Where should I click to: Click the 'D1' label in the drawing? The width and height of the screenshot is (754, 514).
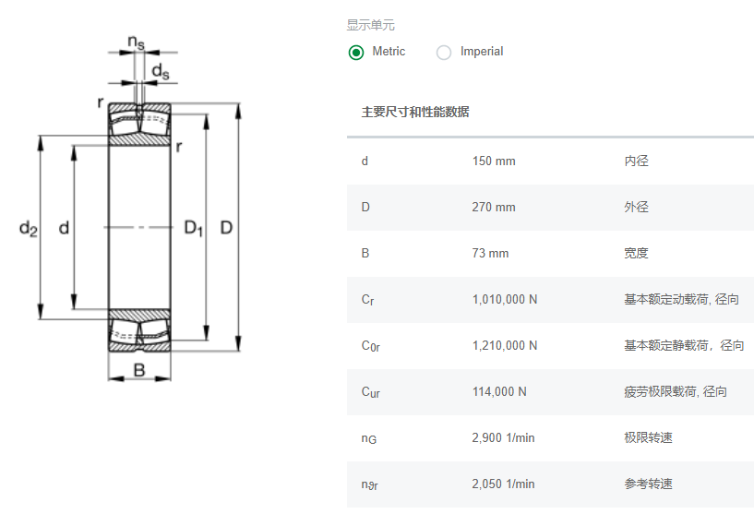click(194, 228)
